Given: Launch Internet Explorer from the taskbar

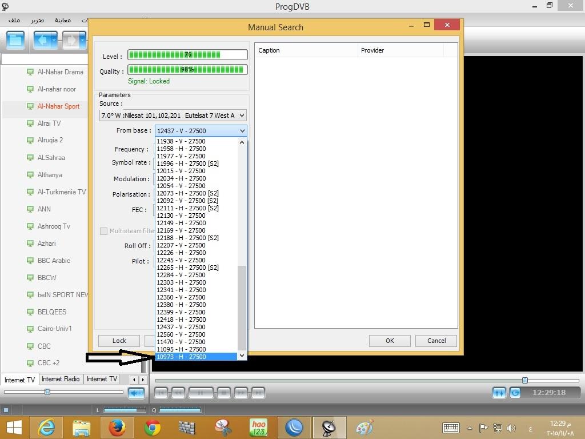Looking at the screenshot, I should tap(46, 428).
